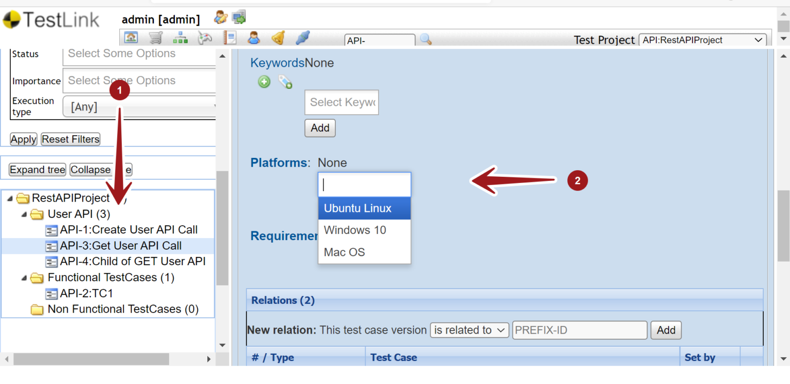
Task: Click the bell notification icon
Action: 279,37
